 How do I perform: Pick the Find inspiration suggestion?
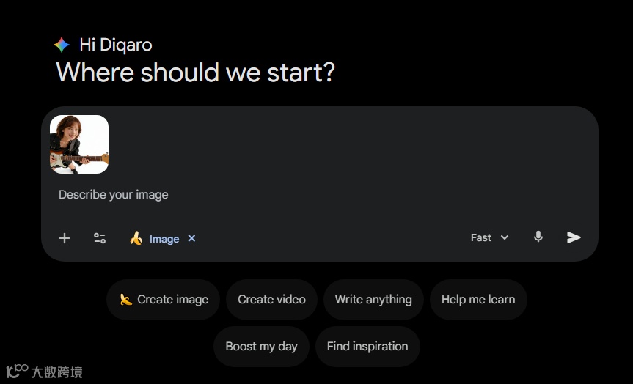(x=367, y=347)
